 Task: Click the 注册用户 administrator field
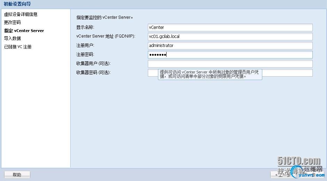230,46
